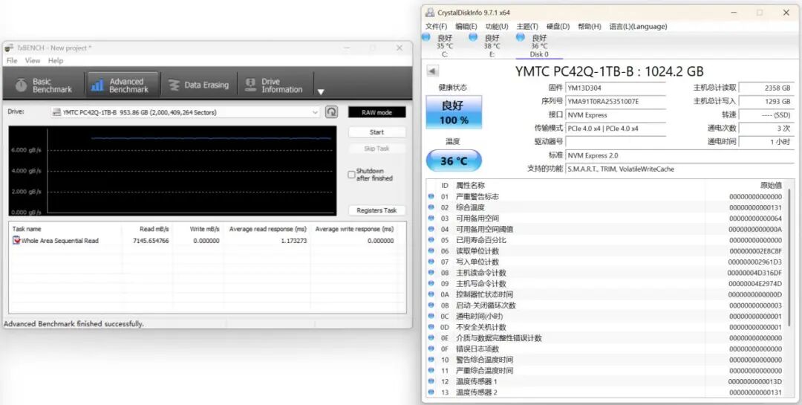Open the 编辑(E) menu
Image resolution: width=802 pixels, height=405 pixels.
pyautogui.click(x=466, y=26)
